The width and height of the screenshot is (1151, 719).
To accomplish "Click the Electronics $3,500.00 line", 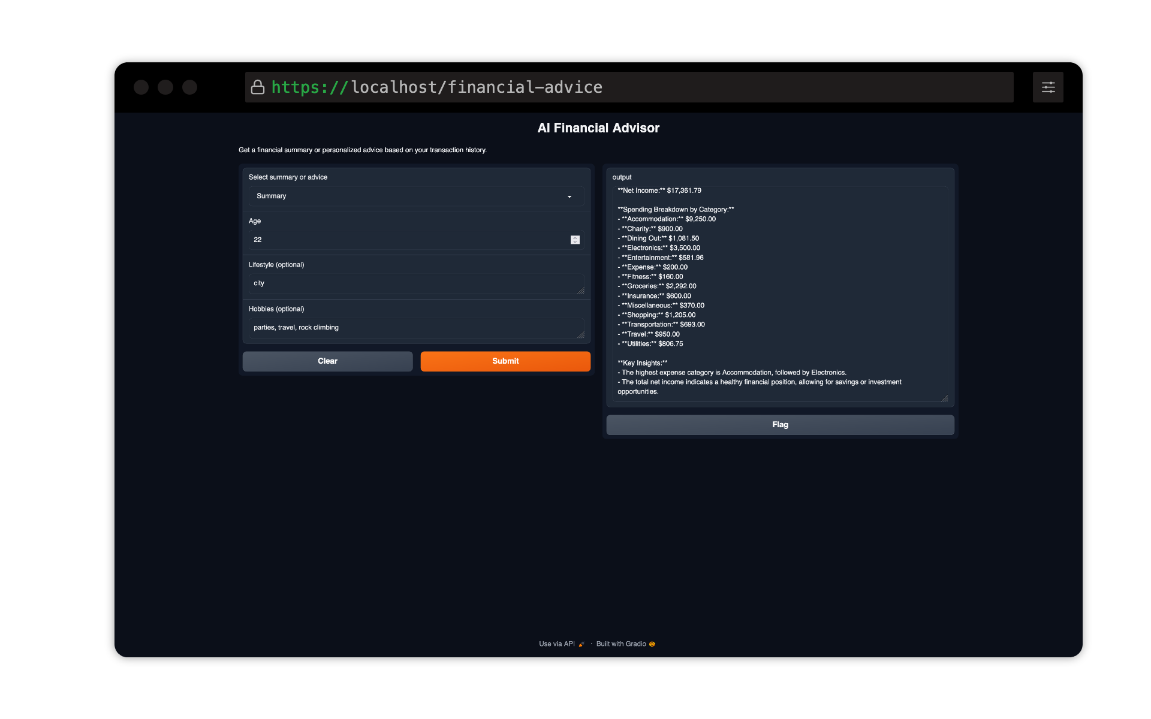I will [x=659, y=248].
